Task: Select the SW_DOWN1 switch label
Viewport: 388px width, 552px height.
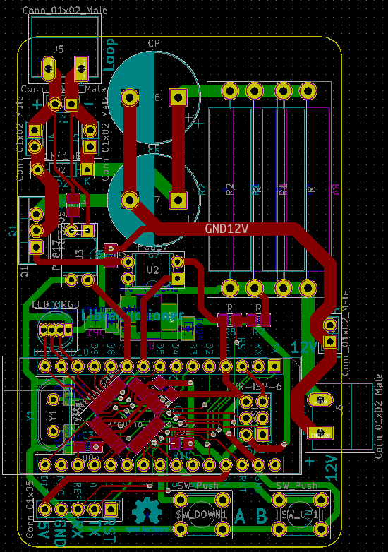Action: point(202,515)
